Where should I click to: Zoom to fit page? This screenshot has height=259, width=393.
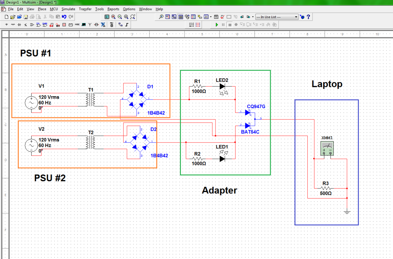(133, 17)
